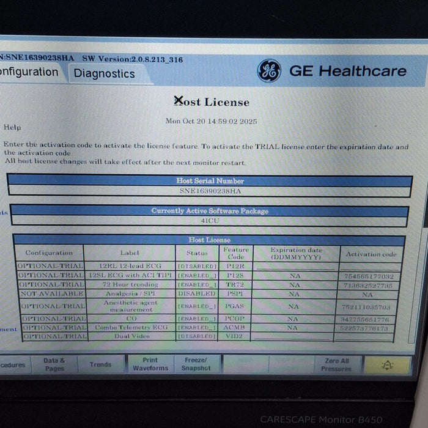This screenshot has width=428, height=428.
Task: Click the Analgesia / SPI label cell
Action: pyautogui.click(x=130, y=293)
